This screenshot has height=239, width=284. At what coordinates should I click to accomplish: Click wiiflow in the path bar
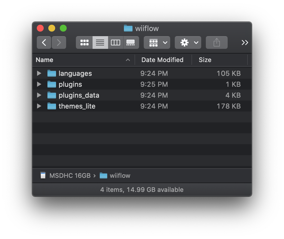(x=120, y=176)
